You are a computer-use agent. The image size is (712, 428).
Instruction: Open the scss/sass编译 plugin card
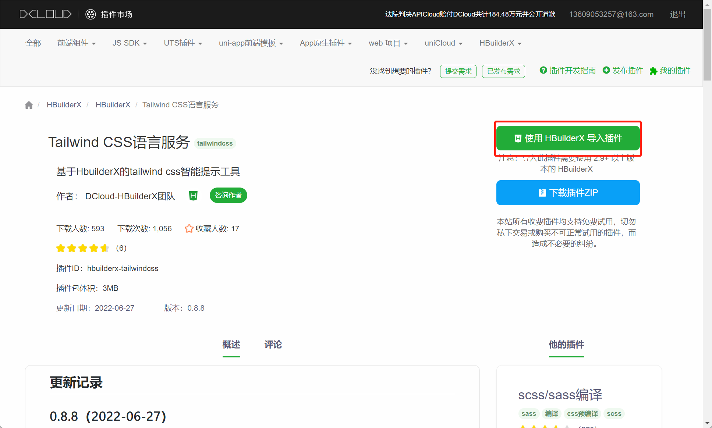click(560, 395)
